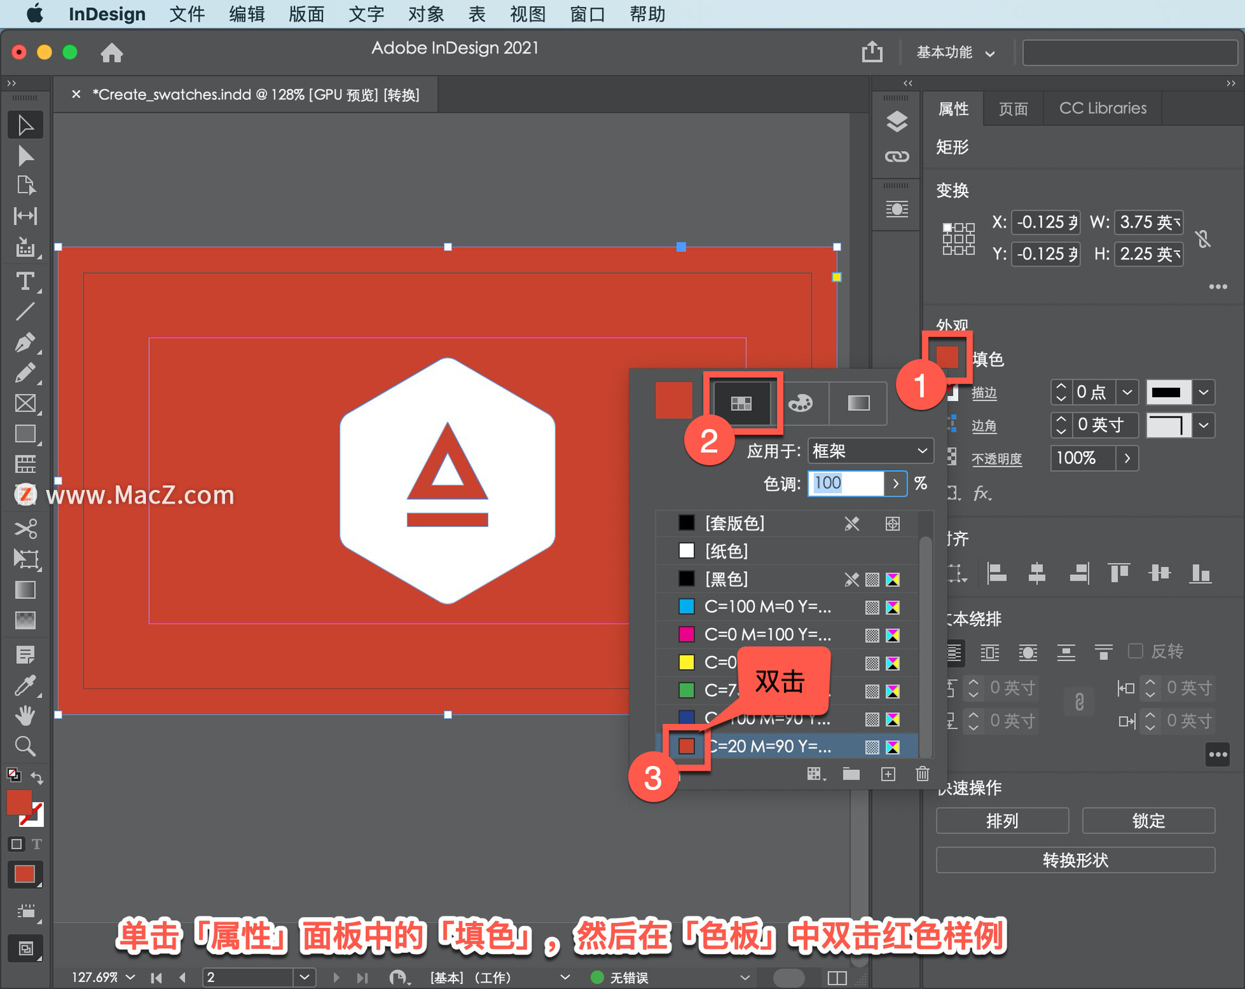Open the 基本功能 workspace dropdown
The width and height of the screenshot is (1245, 989).
(954, 52)
